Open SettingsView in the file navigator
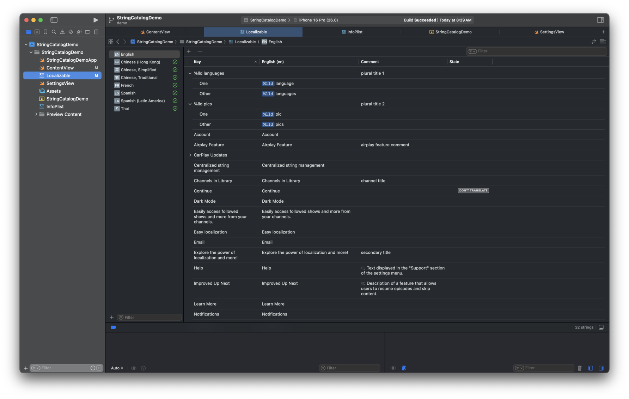Viewport: 629px width, 399px height. pyautogui.click(x=62, y=84)
